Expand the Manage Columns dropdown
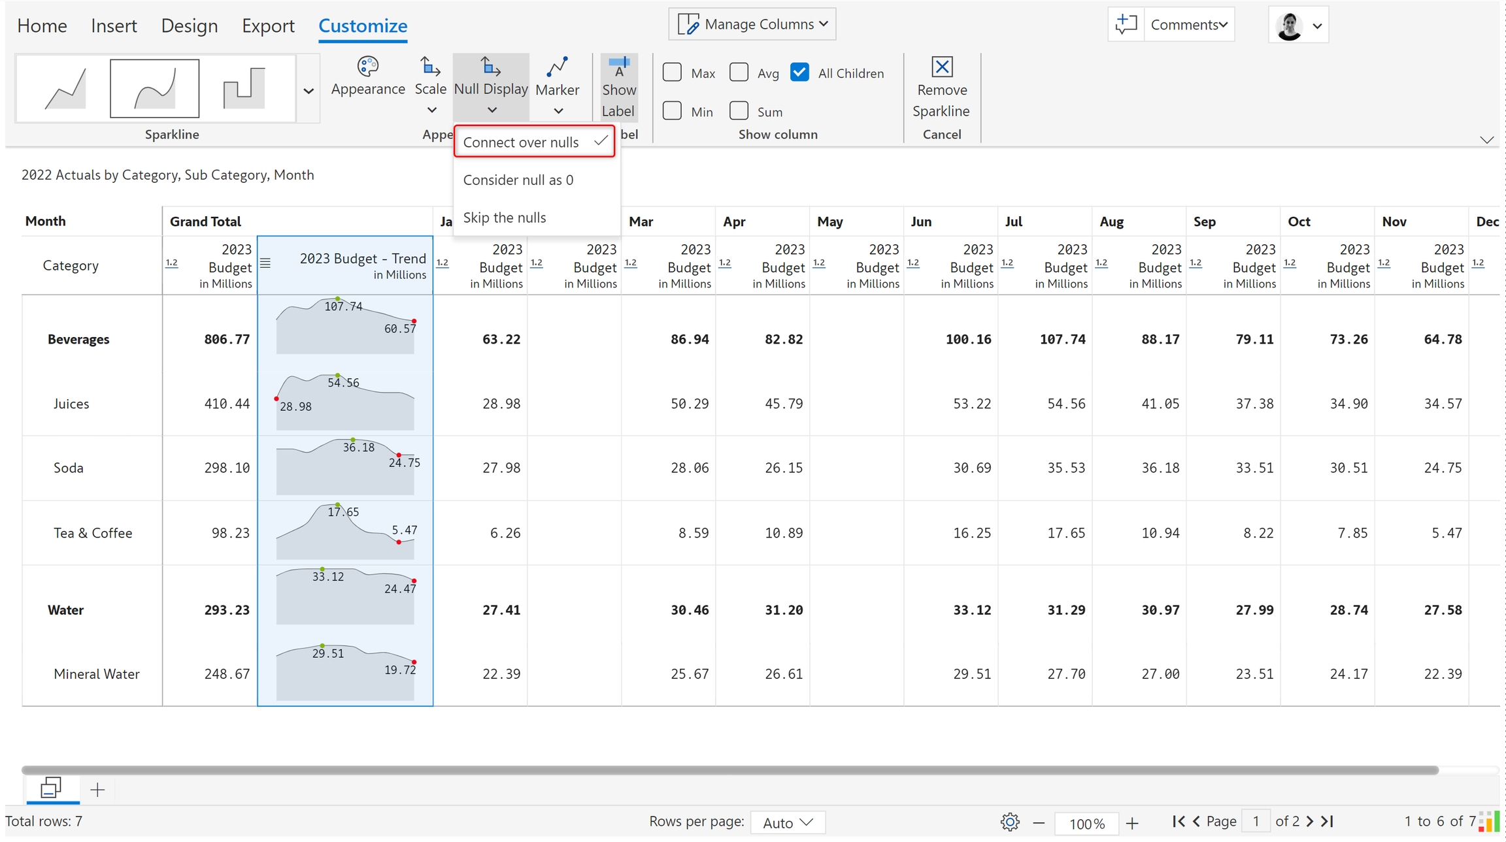Image resolution: width=1506 pixels, height=842 pixels. [x=752, y=24]
